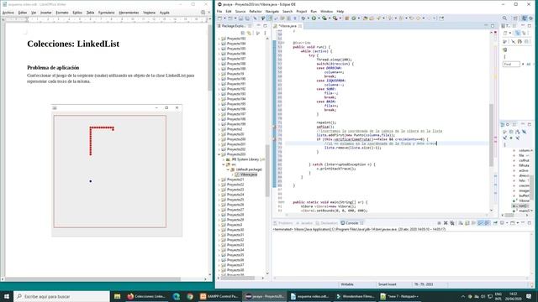
Task: Open the Package Explorer view menu
Action: click(x=265, y=33)
